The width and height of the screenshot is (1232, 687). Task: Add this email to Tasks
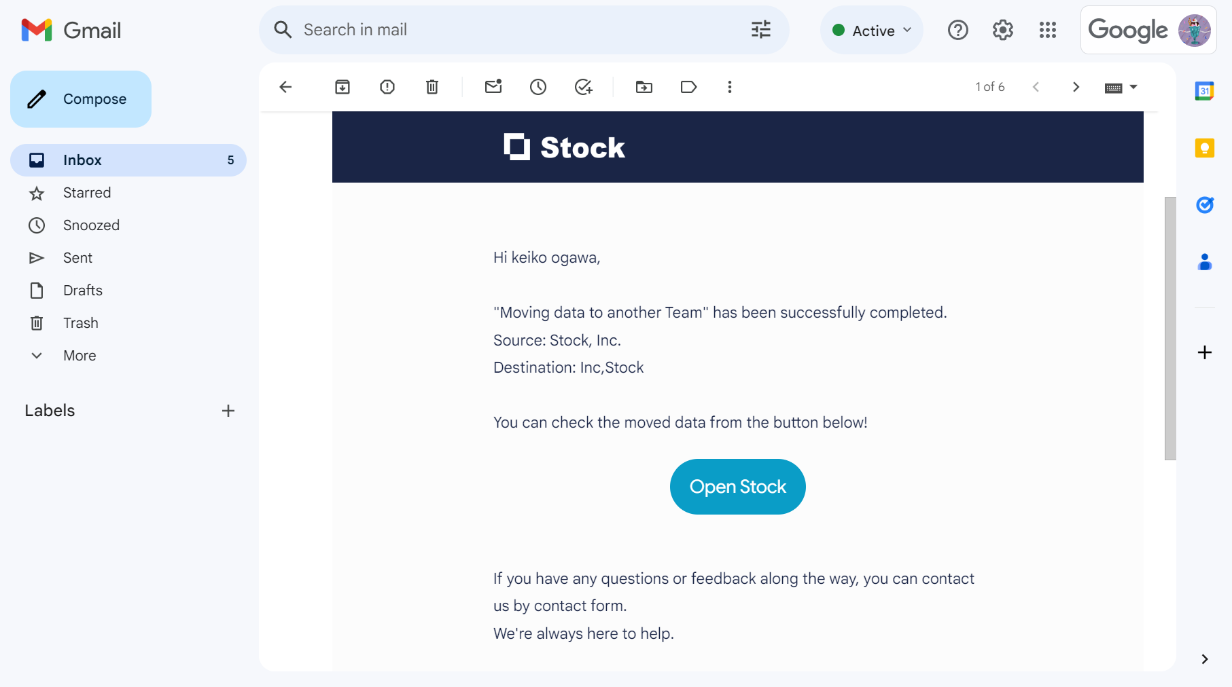tap(583, 87)
